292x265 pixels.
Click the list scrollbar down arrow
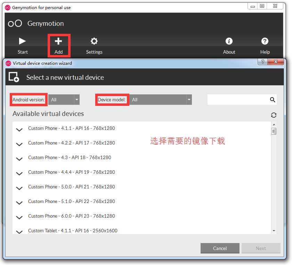(274, 231)
